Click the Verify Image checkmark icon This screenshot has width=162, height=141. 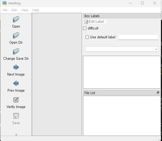16,100
